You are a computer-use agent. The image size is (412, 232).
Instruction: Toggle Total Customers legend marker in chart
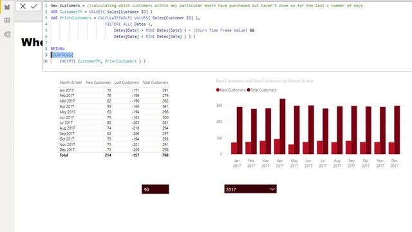point(248,90)
